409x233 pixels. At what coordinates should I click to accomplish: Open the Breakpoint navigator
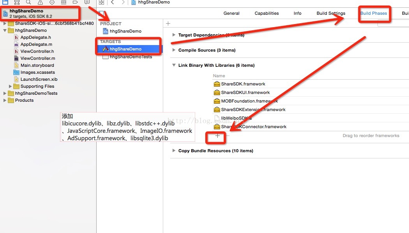(76, 2)
